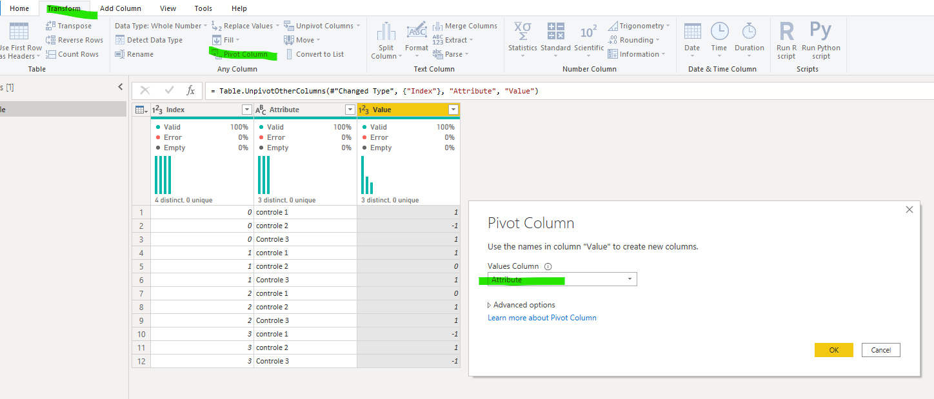Click Run Python script
The image size is (934, 399).
(821, 41)
